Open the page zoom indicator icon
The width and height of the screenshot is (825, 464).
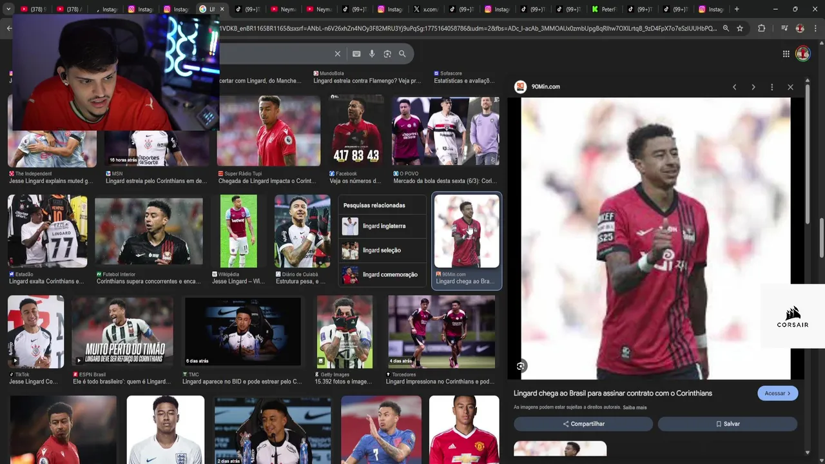pyautogui.click(x=726, y=28)
